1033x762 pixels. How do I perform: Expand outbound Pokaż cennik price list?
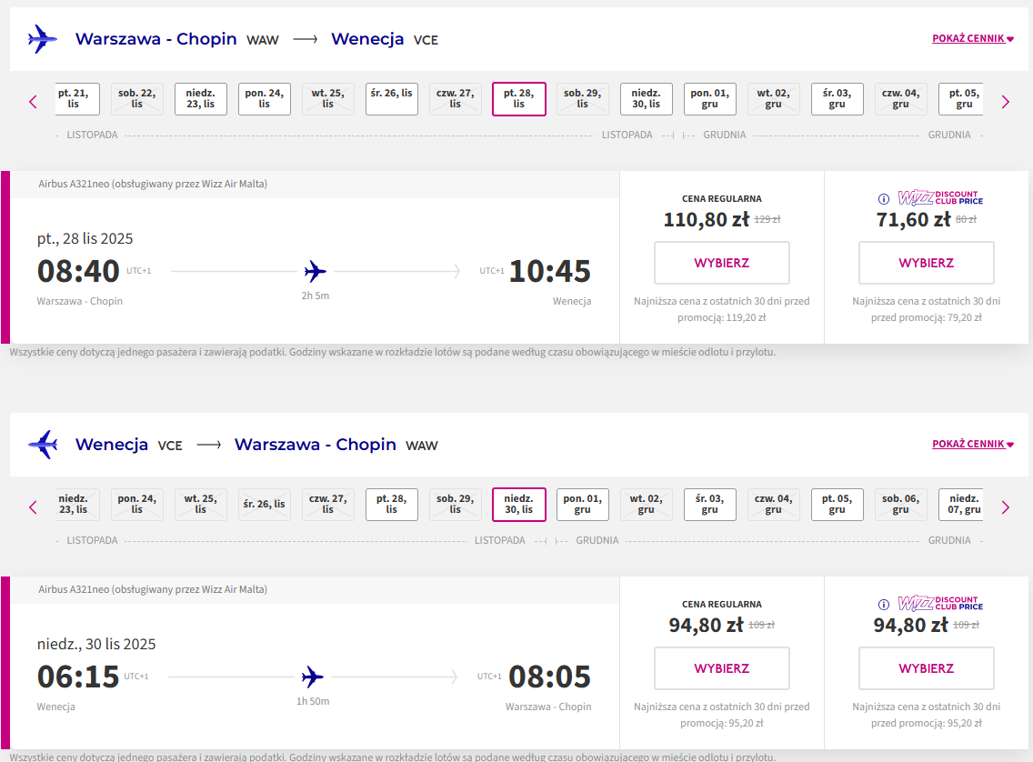pyautogui.click(x=972, y=38)
